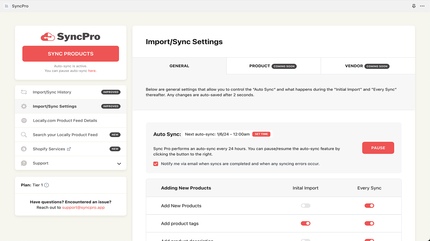430x241 pixels.
Task: Expand the Support section
Action: coord(119,163)
